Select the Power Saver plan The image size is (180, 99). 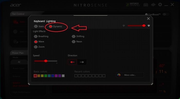coord(19,68)
